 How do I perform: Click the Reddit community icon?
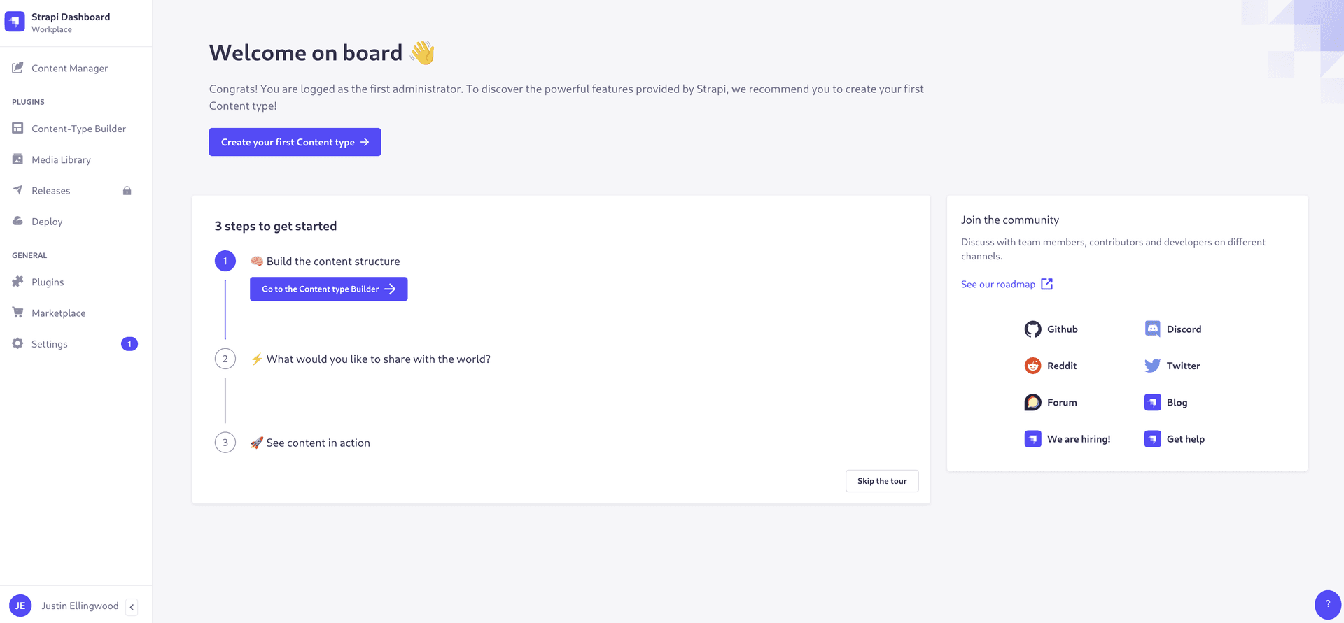[1033, 365]
